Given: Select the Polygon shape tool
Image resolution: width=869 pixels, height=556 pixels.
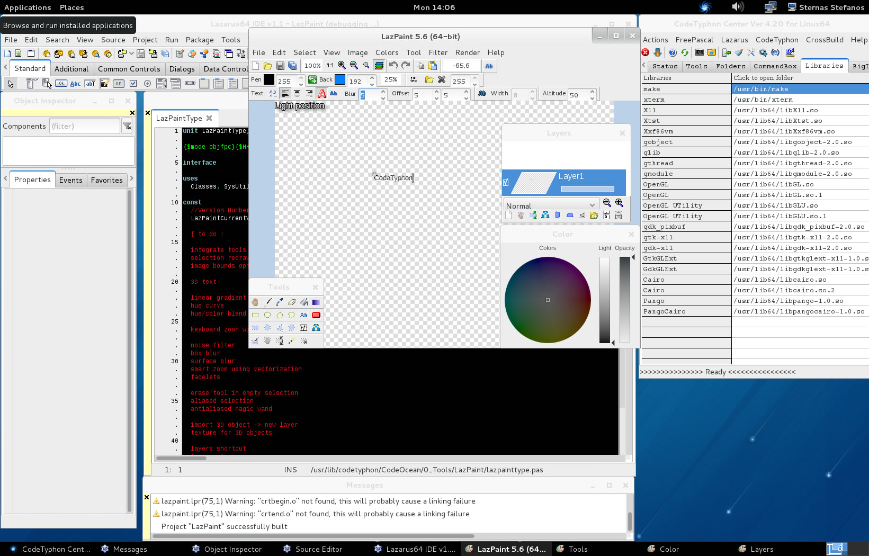Looking at the screenshot, I should click(280, 315).
